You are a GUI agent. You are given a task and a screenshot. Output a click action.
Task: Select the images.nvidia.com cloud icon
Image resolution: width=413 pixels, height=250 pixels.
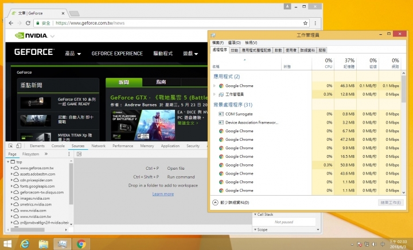tap(16, 199)
